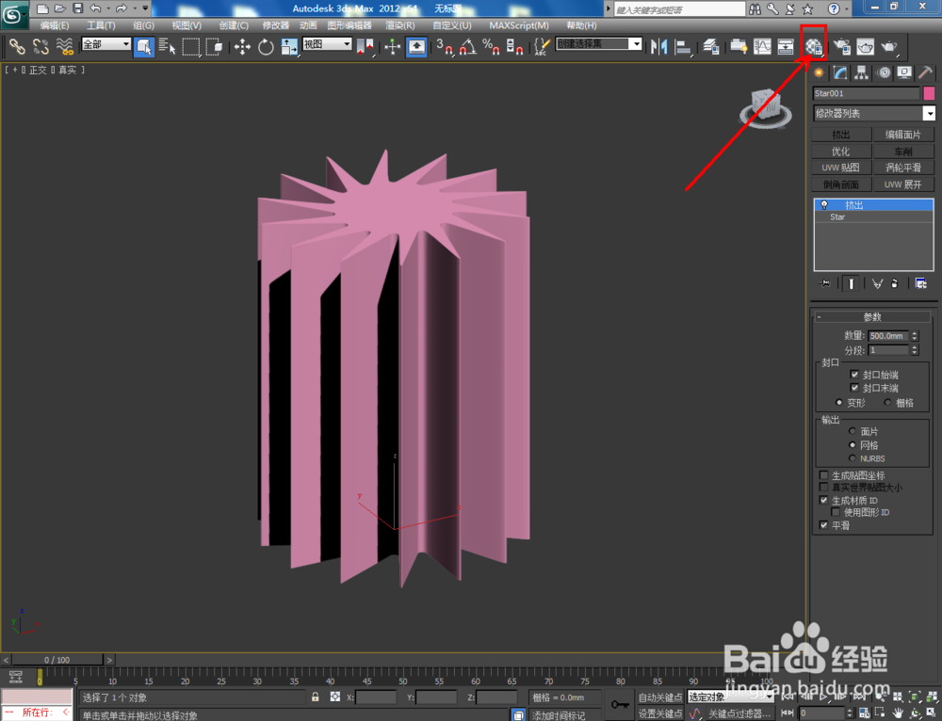Click the Align tool icon
942x721 pixels.
683,46
